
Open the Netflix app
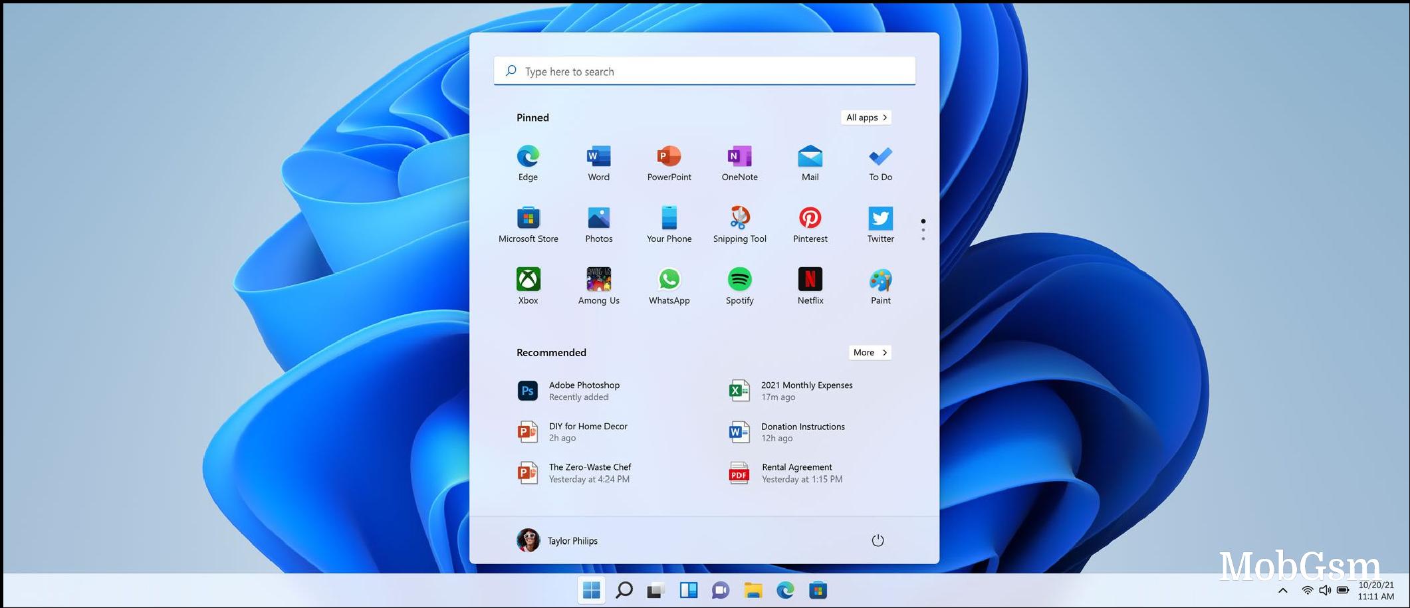pos(810,286)
